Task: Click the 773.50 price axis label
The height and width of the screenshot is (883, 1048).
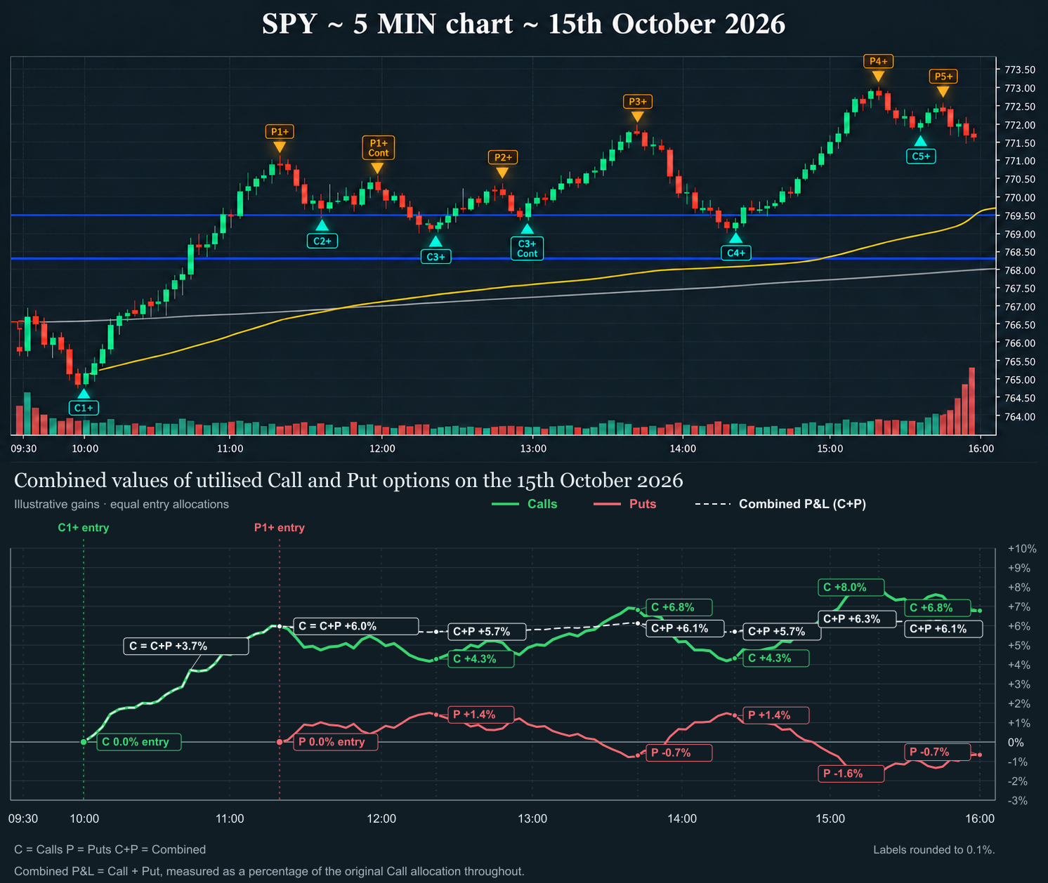Action: (x=1020, y=70)
